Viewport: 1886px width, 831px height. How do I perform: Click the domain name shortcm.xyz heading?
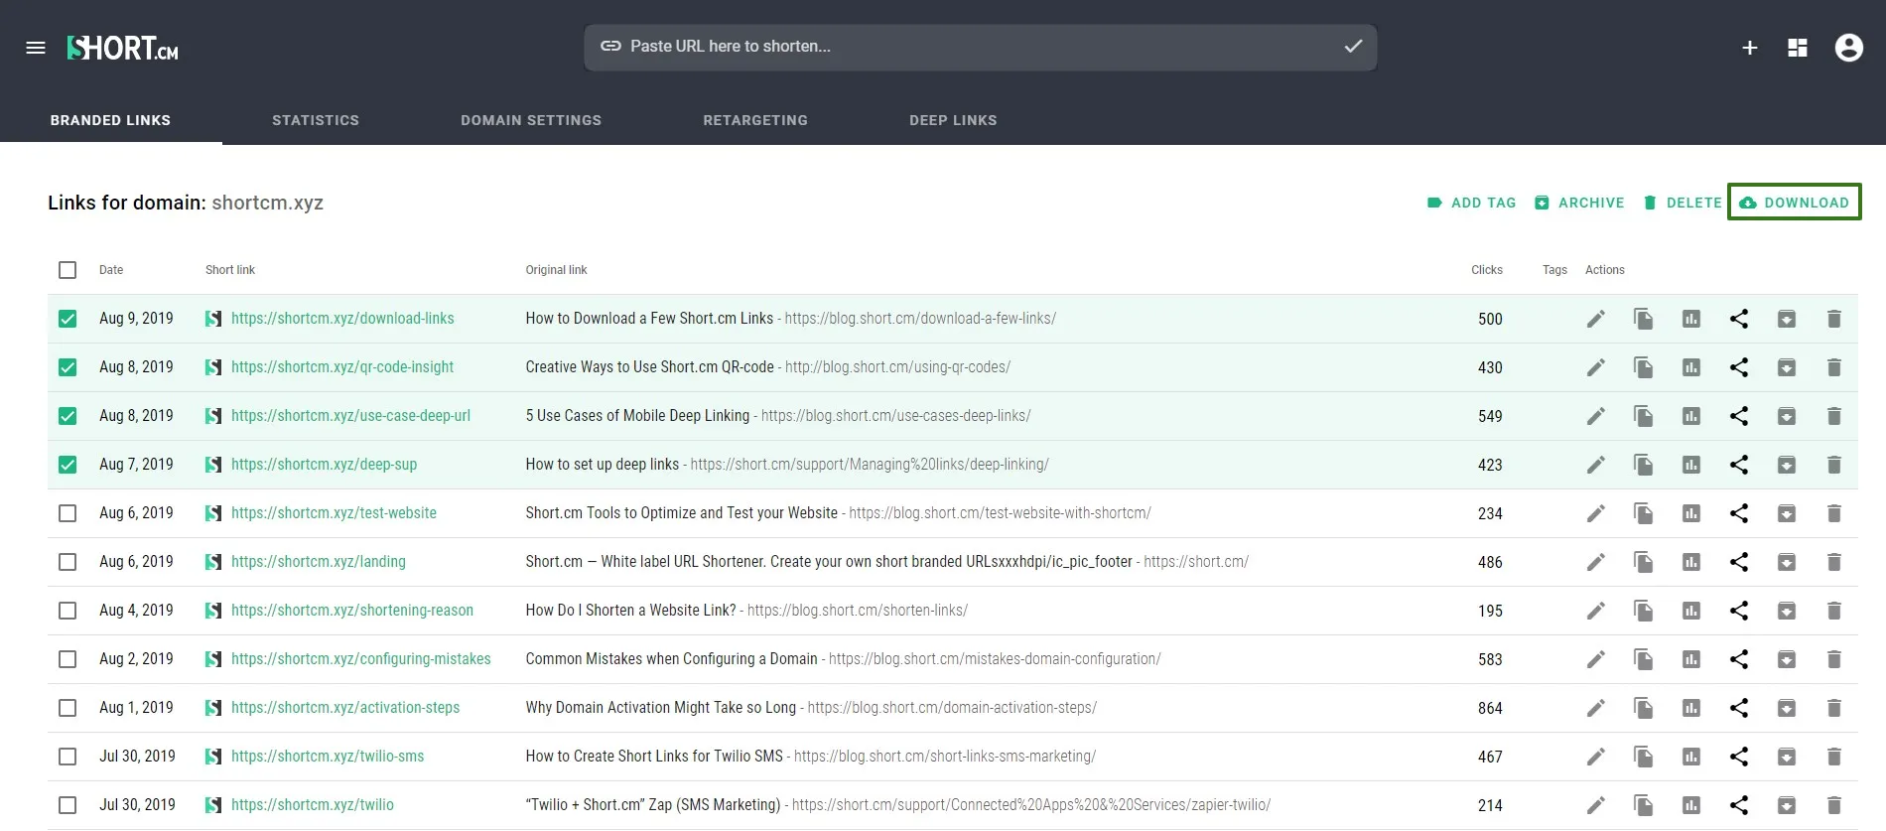[x=267, y=203]
